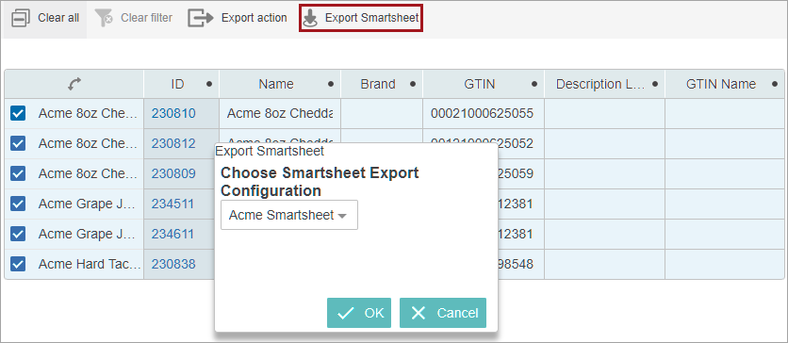Toggle checkbox for the row with ID 234511

pos(18,204)
